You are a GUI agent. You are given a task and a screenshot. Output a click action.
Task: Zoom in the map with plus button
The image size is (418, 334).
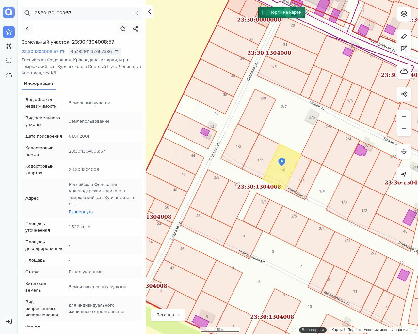pos(404,117)
